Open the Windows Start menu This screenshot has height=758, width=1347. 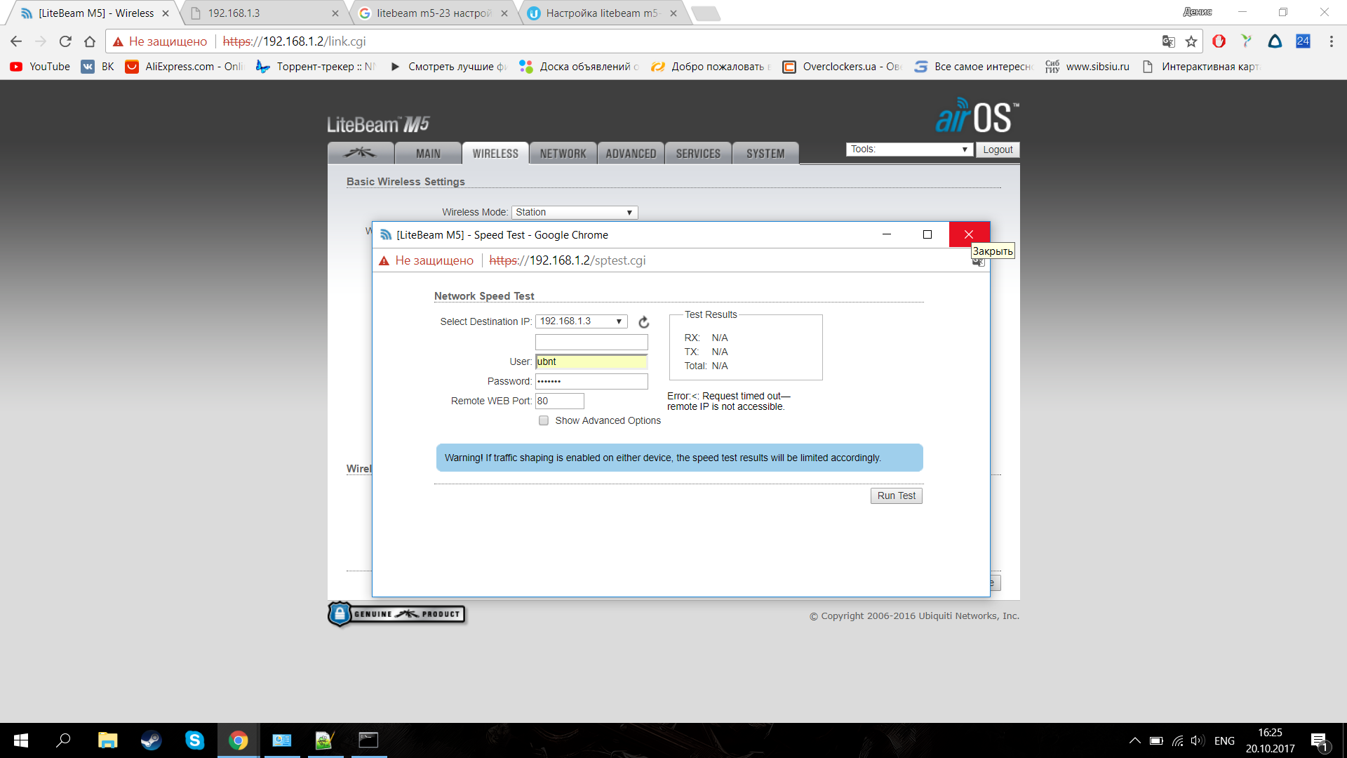coord(21,740)
